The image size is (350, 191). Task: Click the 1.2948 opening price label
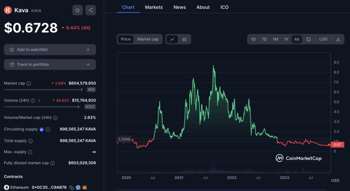tap(124, 139)
